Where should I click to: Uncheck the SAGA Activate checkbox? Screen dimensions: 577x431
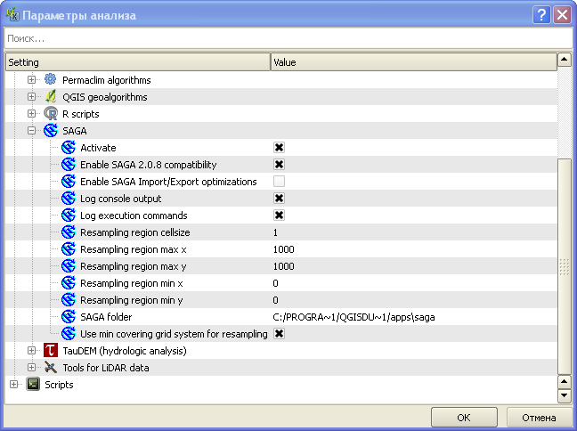tap(279, 148)
